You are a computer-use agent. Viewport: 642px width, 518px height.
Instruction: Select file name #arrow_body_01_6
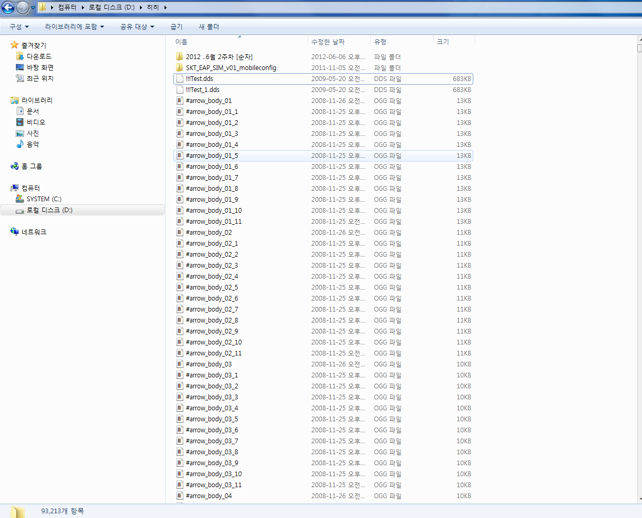[212, 166]
